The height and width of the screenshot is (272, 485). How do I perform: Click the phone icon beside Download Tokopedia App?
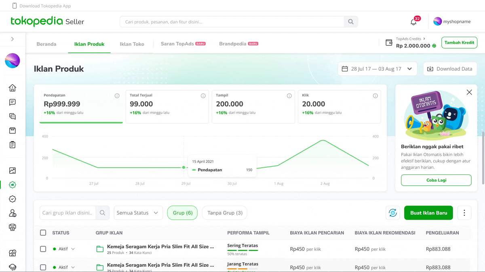[x=15, y=6]
